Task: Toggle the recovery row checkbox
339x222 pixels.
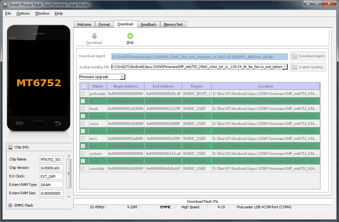Action: tap(83, 116)
